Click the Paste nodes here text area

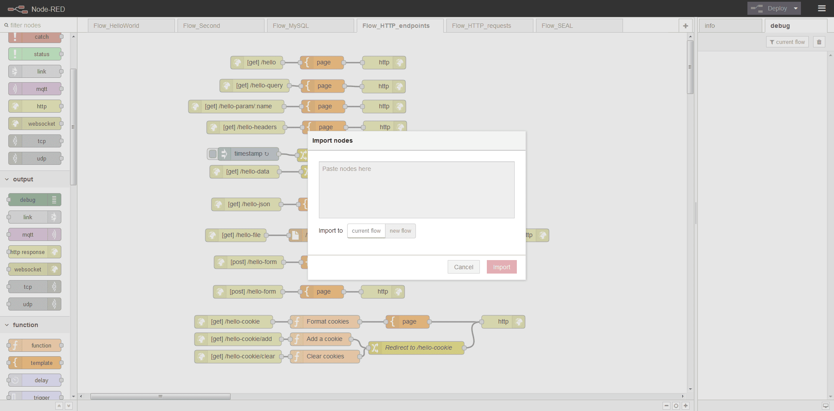[x=416, y=190]
